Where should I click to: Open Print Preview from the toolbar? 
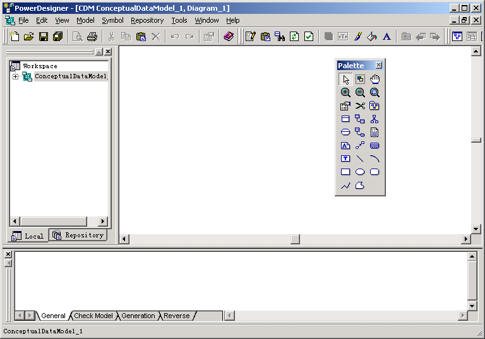tap(77, 37)
